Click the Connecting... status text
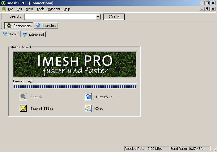217x152 pixels. click(25, 81)
